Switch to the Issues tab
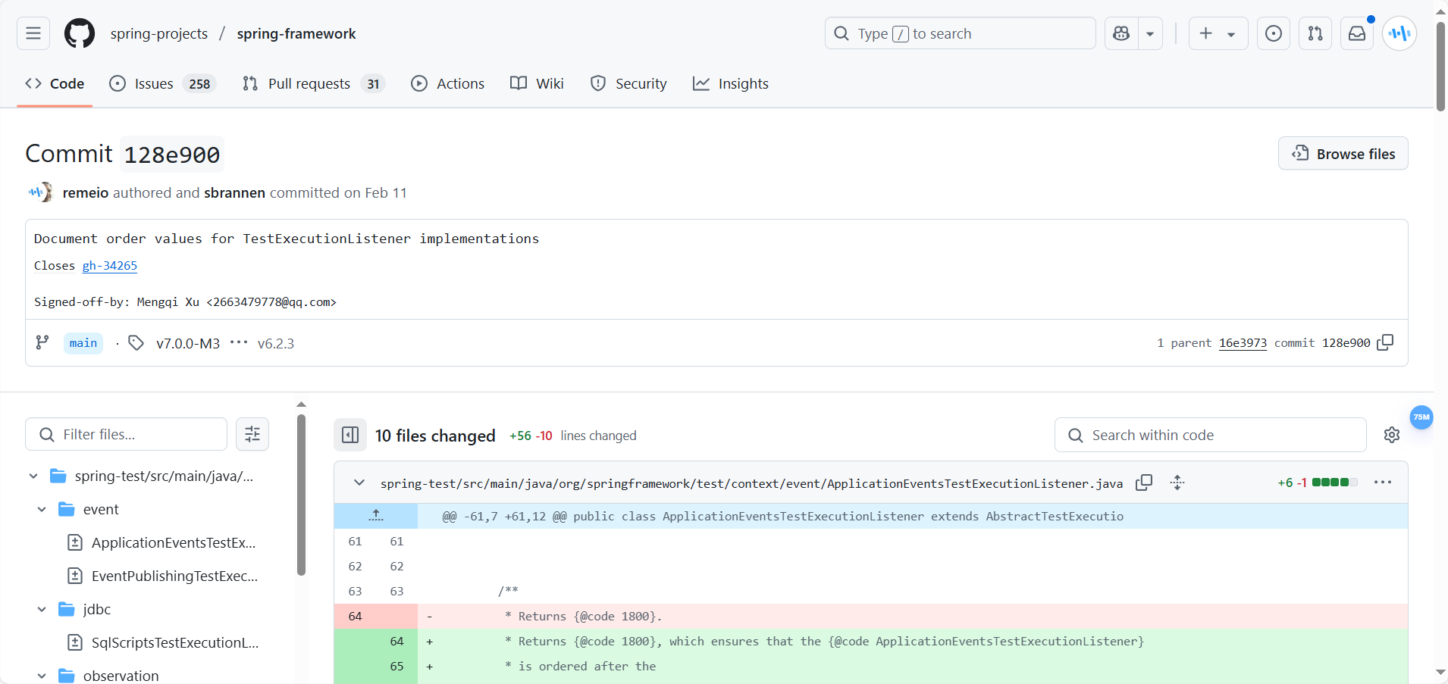Image resolution: width=1448 pixels, height=684 pixels. (154, 83)
